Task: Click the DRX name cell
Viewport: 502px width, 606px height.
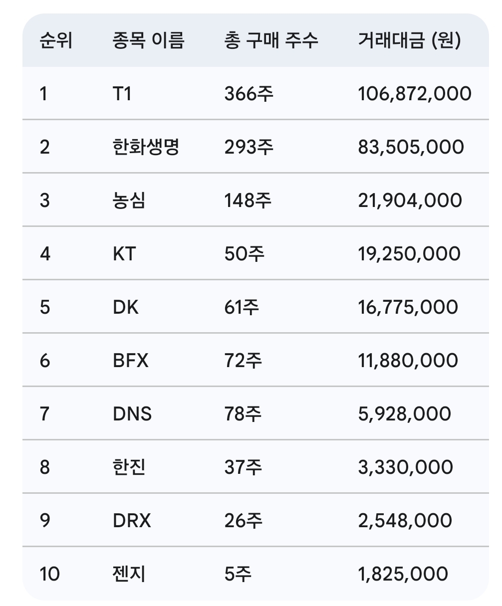Action: (x=132, y=521)
